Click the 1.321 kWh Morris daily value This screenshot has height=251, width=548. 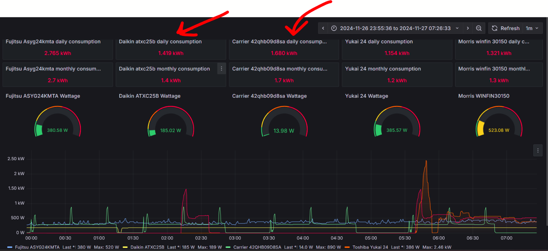pos(499,53)
